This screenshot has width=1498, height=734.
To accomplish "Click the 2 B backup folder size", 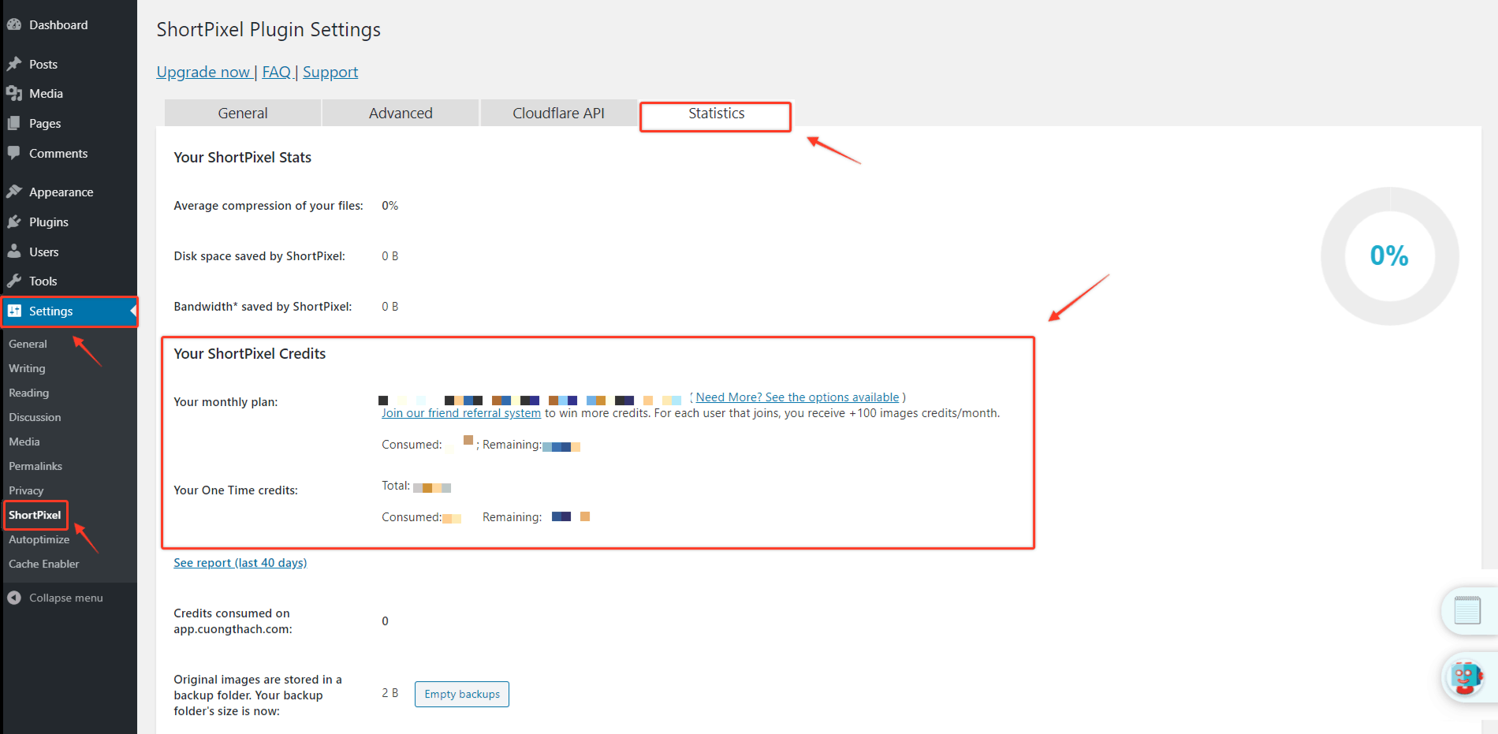I will (x=390, y=693).
